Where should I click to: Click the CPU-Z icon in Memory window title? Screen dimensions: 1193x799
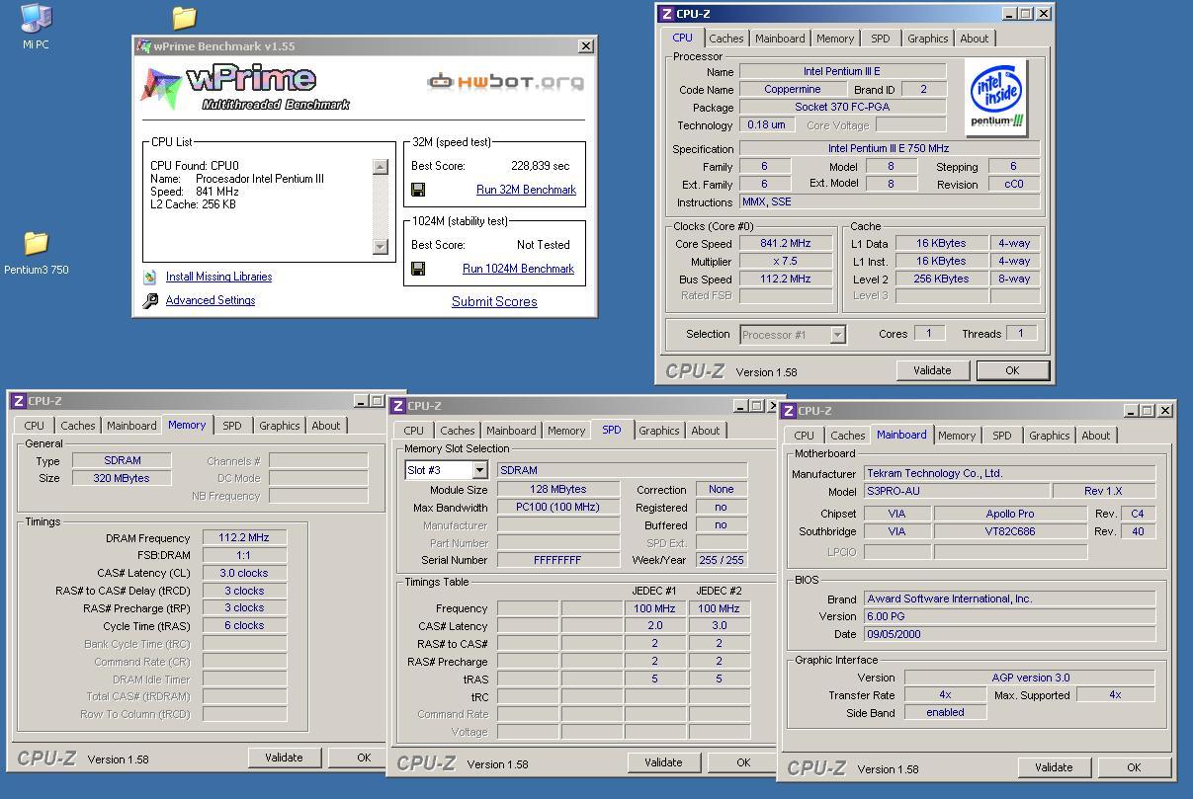tap(19, 401)
